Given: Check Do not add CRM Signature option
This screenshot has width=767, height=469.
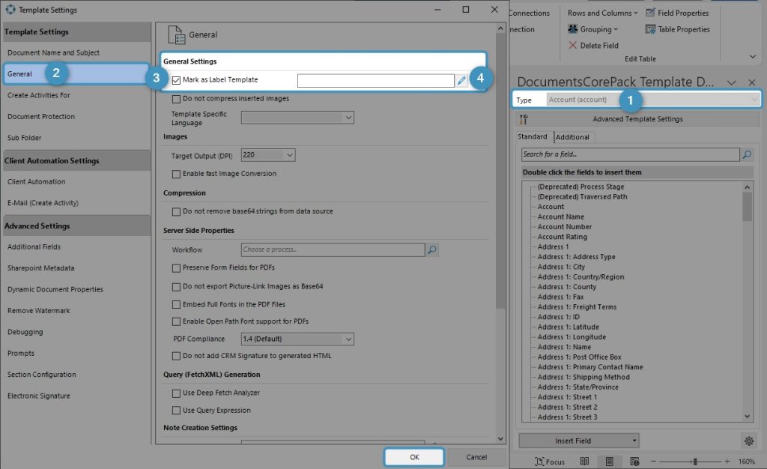Looking at the screenshot, I should 176,356.
